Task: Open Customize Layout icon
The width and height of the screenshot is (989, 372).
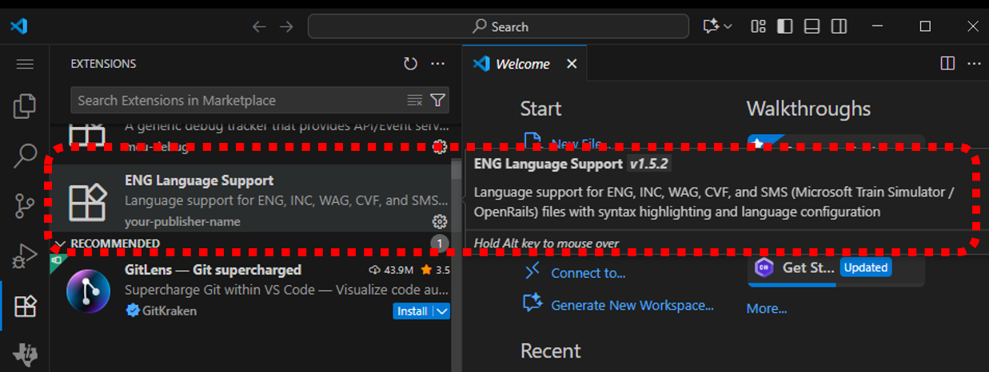Action: [x=758, y=26]
